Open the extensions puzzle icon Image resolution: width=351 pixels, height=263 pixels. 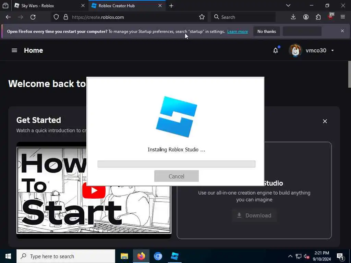coord(318,17)
